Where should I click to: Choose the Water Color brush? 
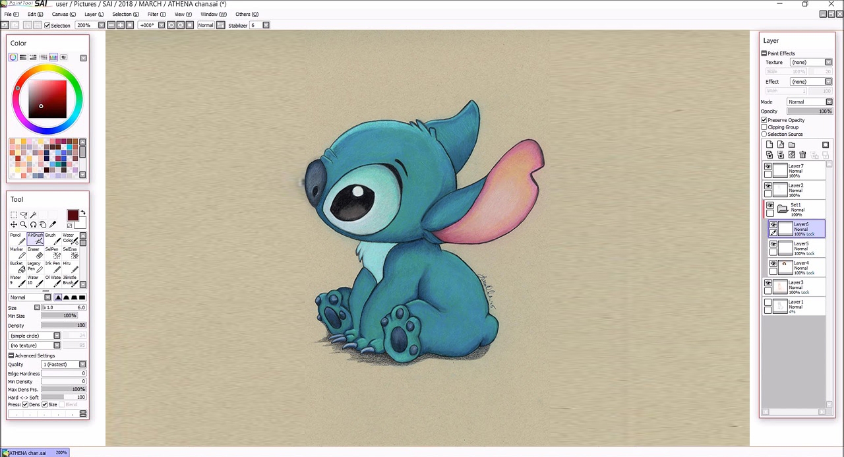[71, 239]
